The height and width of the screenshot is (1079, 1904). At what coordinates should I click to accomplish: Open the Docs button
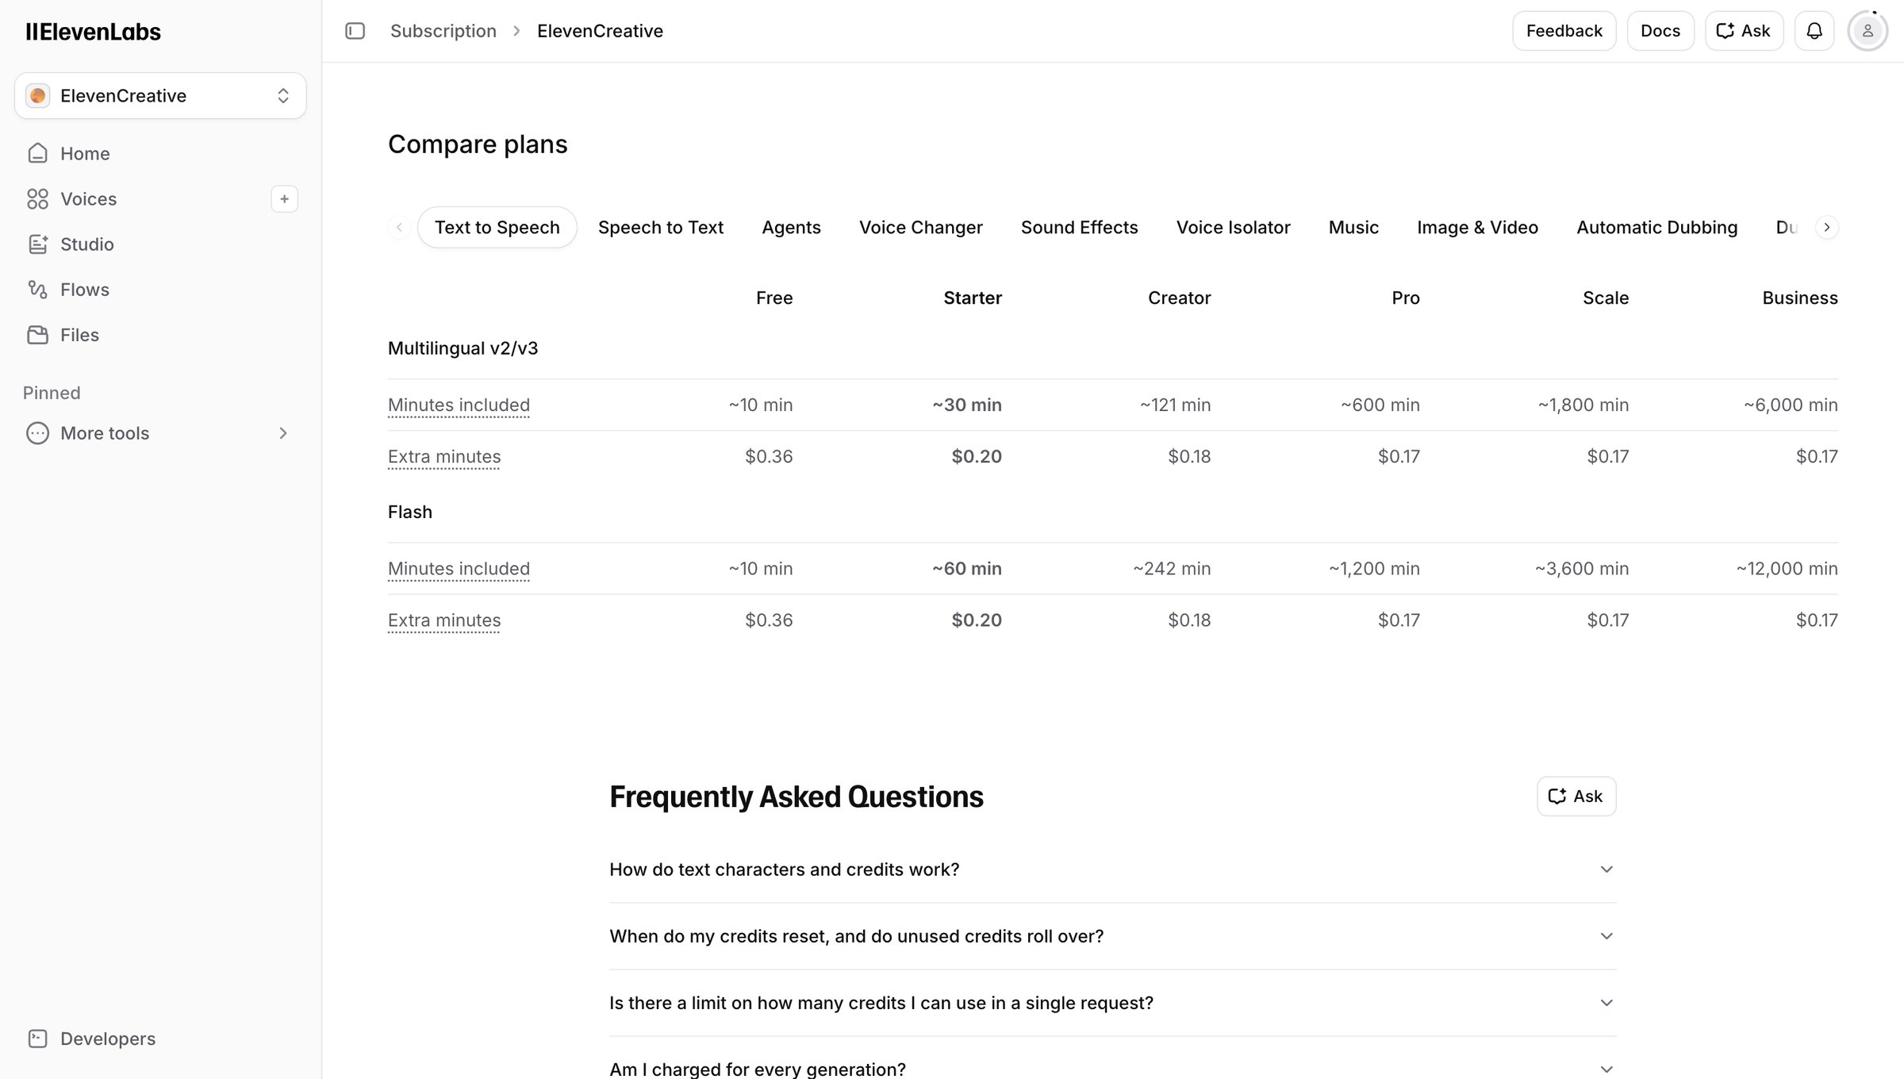click(1660, 31)
